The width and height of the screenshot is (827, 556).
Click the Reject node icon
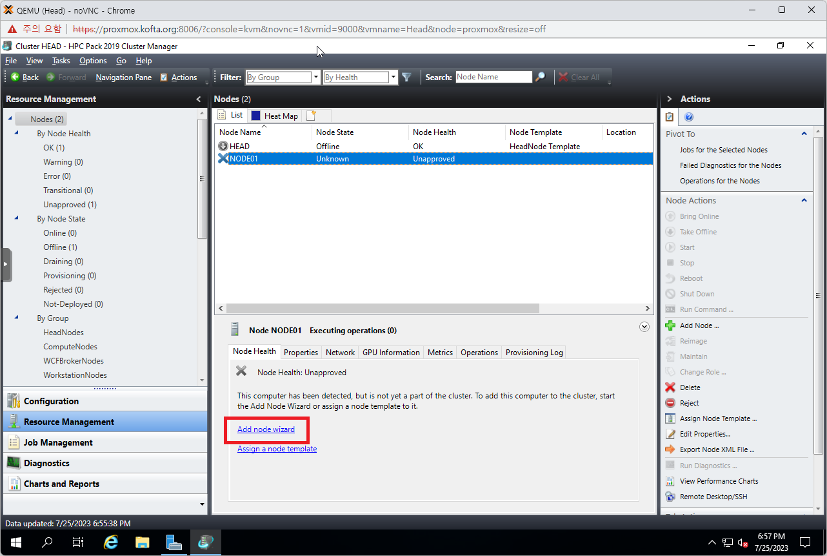[x=670, y=403]
